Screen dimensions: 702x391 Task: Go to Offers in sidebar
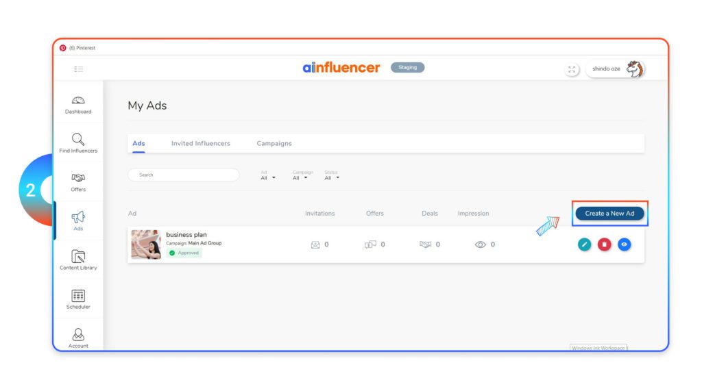[78, 182]
